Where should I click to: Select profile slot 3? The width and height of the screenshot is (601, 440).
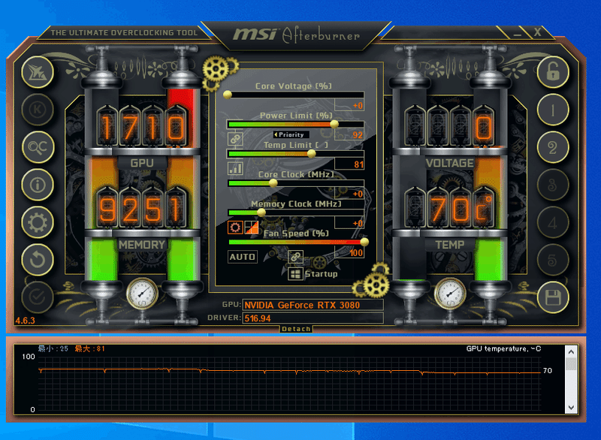(x=553, y=185)
